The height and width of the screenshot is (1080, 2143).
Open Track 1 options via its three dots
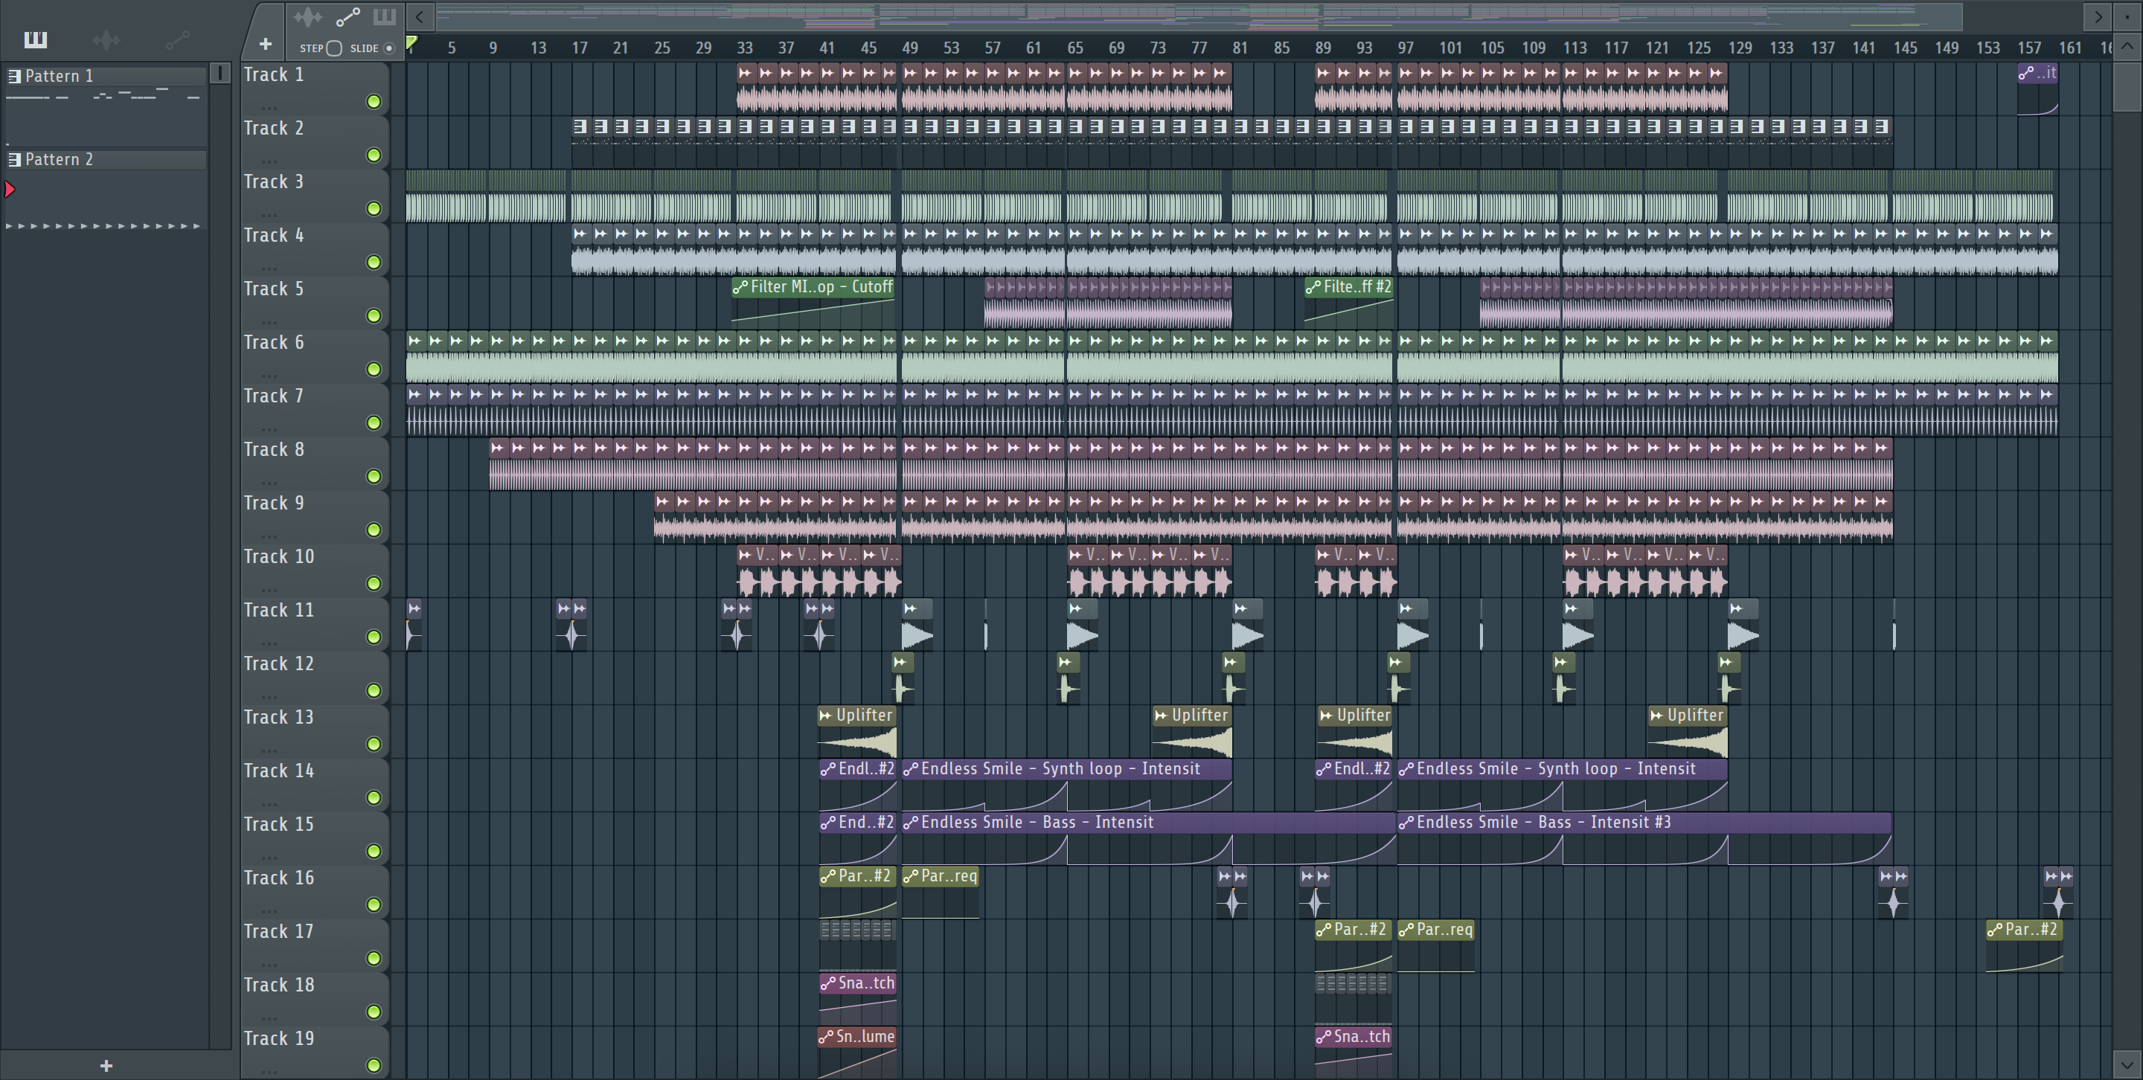coord(268,108)
